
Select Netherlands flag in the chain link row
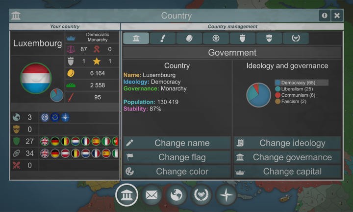click(x=85, y=153)
